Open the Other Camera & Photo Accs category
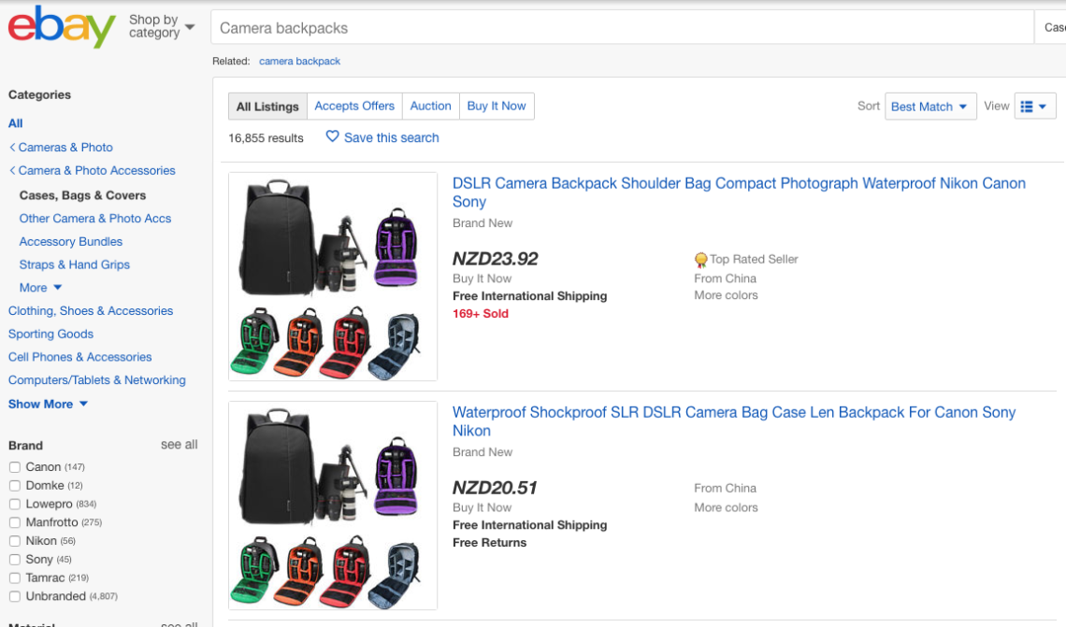Screen dimensions: 1066x627 point(95,219)
